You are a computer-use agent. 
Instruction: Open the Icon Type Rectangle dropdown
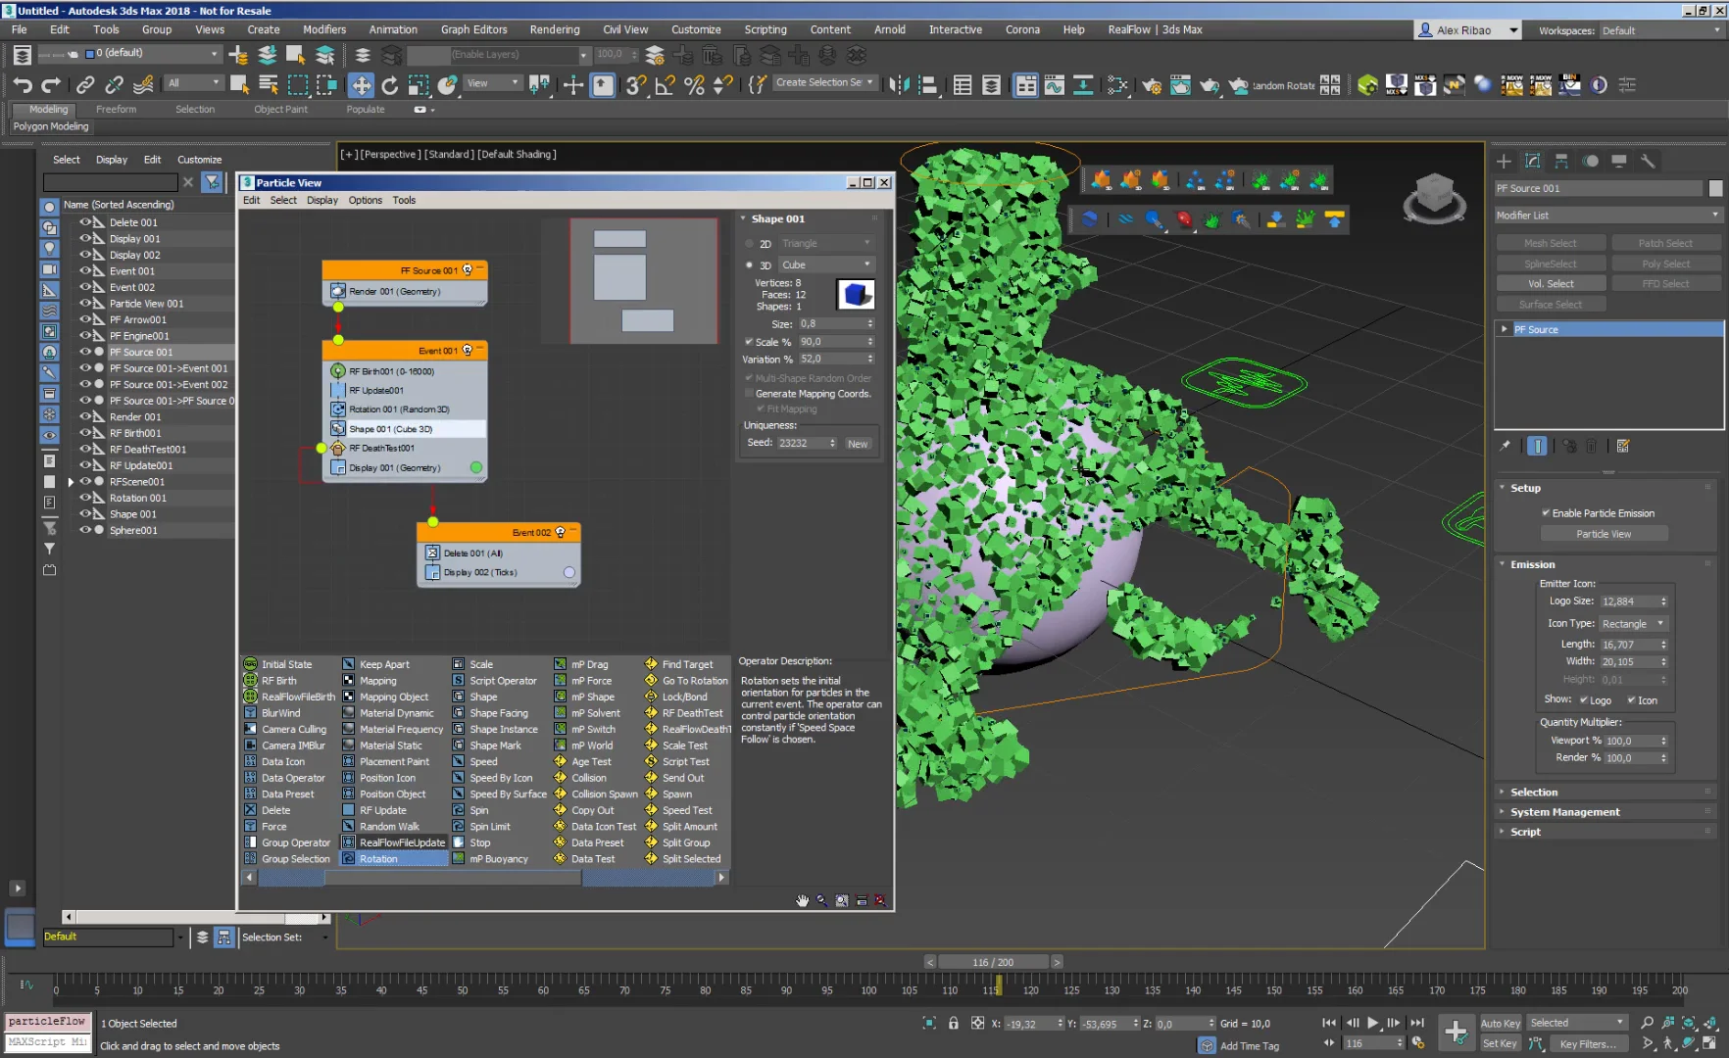[x=1633, y=624]
